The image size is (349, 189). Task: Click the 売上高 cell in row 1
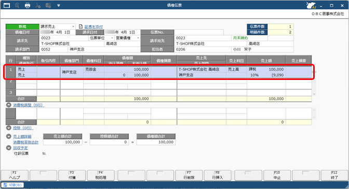236,70
